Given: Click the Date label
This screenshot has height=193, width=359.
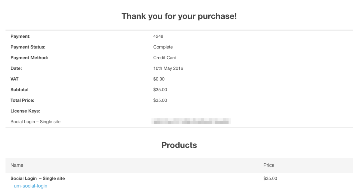Looking at the screenshot, I should click(x=16, y=68).
